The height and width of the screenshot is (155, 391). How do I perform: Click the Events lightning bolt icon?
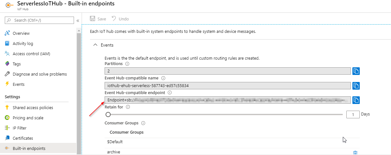point(7,84)
